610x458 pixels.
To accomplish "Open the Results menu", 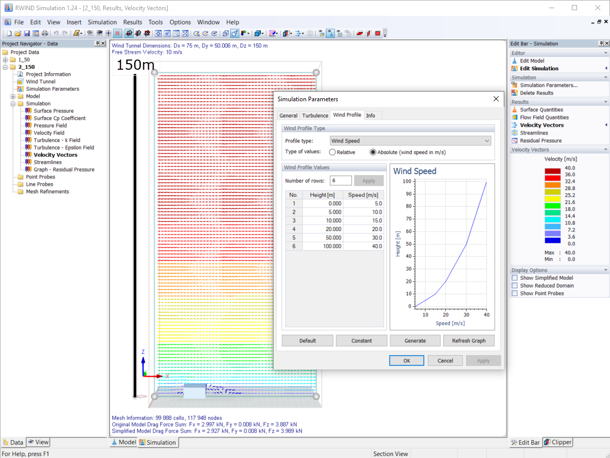I will coord(133,22).
